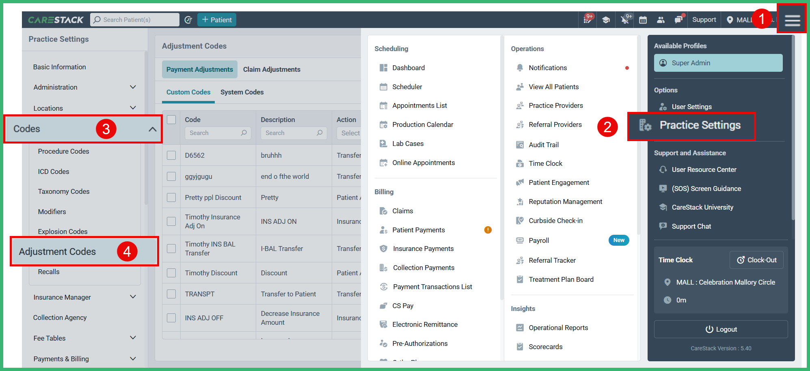
Task: Check the checkbox beside the TRANSPT row
Action: coord(171,294)
